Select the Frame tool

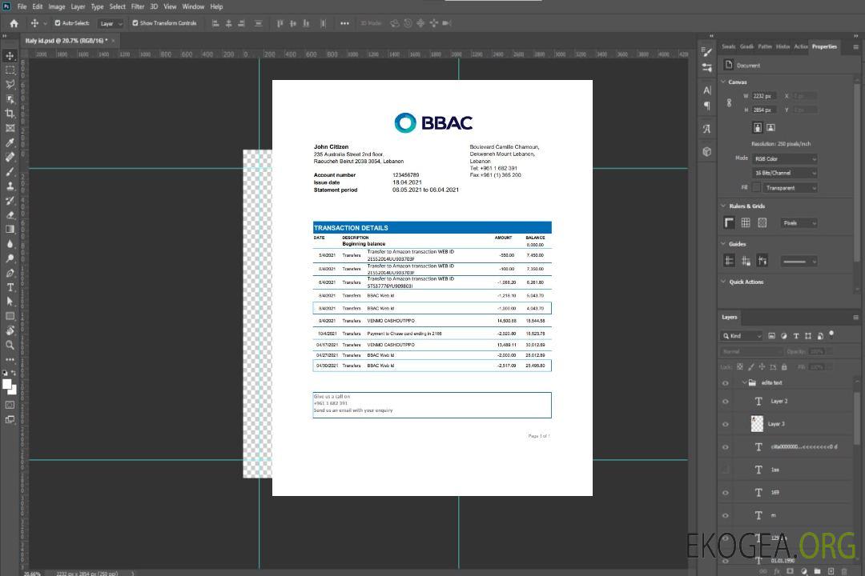pyautogui.click(x=10, y=128)
